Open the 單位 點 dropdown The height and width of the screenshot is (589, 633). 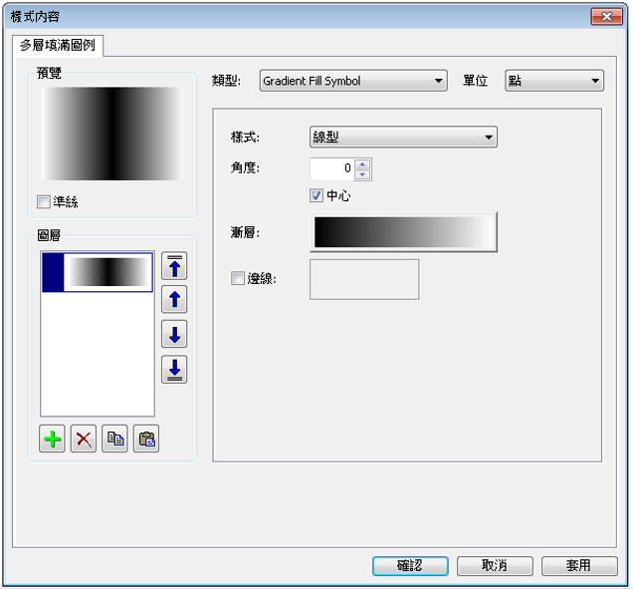(554, 81)
